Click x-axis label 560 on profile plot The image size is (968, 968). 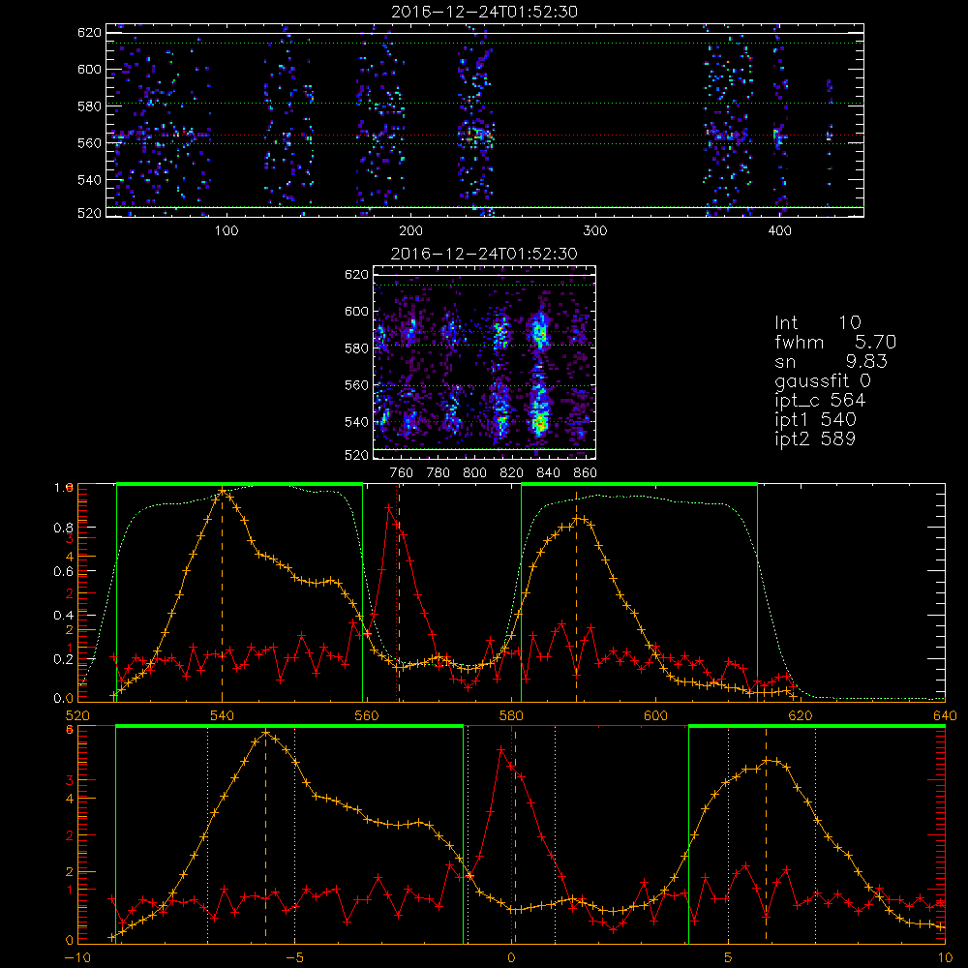[x=366, y=716]
